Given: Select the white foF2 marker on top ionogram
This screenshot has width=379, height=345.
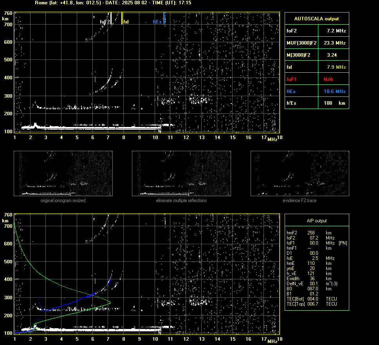Looking at the screenshot, I should 111,18.
